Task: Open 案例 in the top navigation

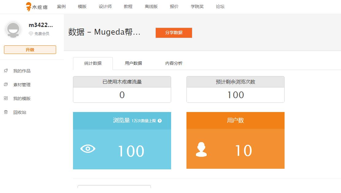Action: point(61,6)
